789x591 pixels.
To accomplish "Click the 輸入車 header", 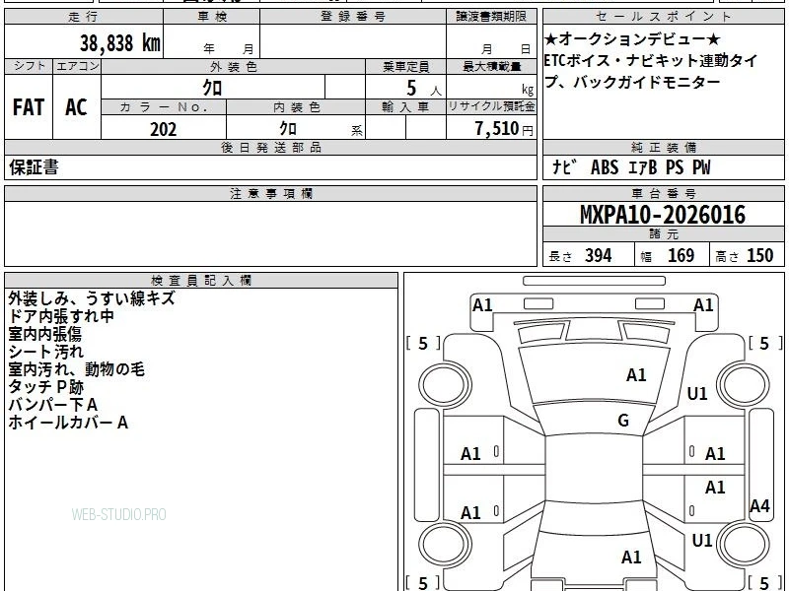I will [405, 107].
